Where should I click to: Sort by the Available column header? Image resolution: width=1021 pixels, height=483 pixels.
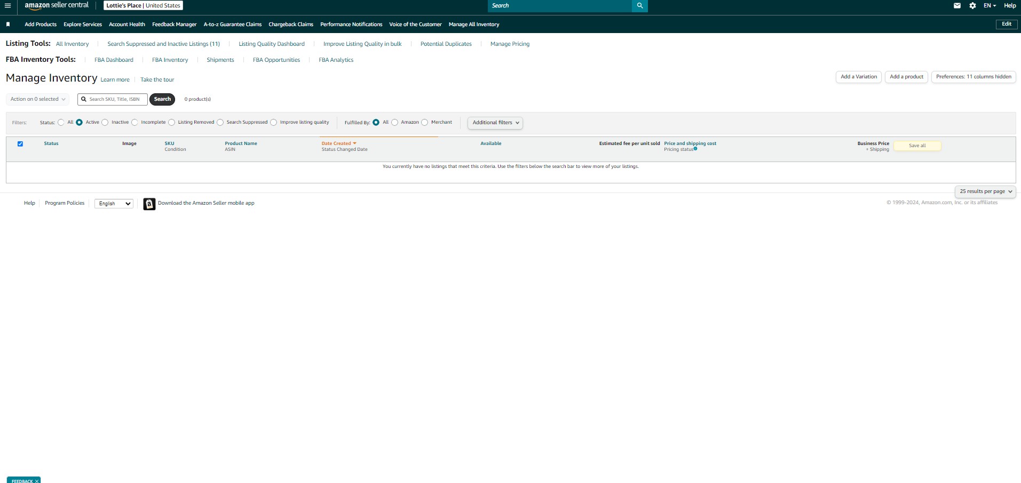[x=491, y=143]
